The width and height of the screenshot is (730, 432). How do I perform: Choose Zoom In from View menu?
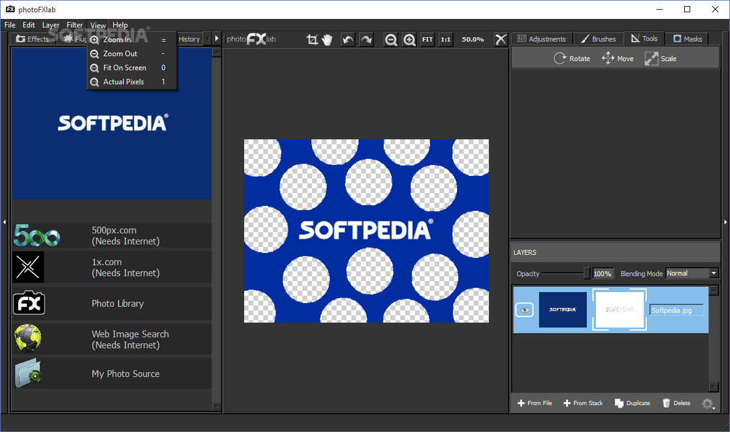point(132,40)
